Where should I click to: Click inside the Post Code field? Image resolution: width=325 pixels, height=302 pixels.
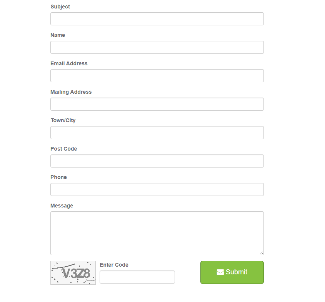pos(157,161)
